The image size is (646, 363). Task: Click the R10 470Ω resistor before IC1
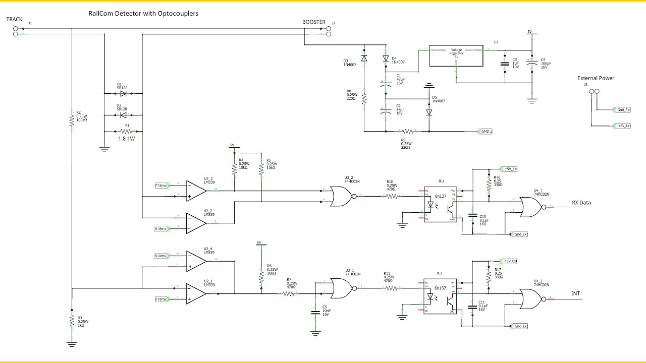point(391,196)
